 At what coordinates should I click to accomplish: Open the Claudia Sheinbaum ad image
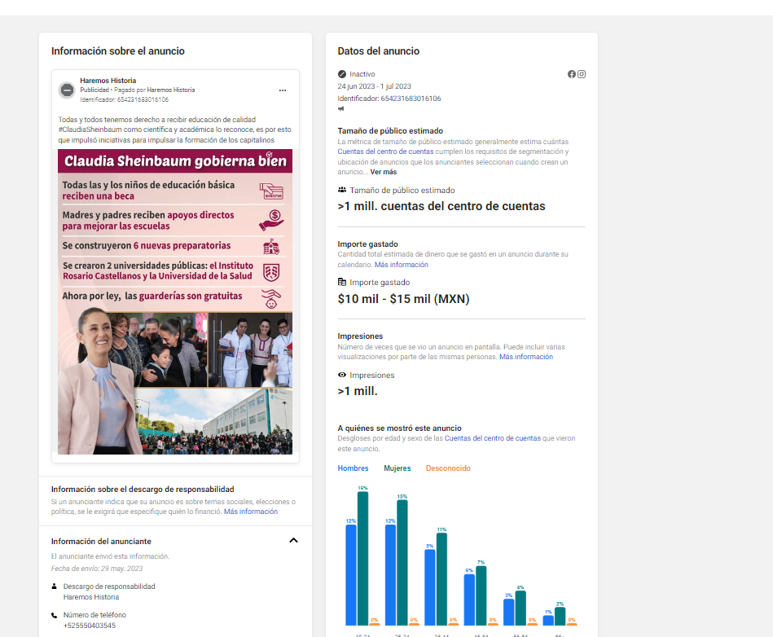[175, 301]
